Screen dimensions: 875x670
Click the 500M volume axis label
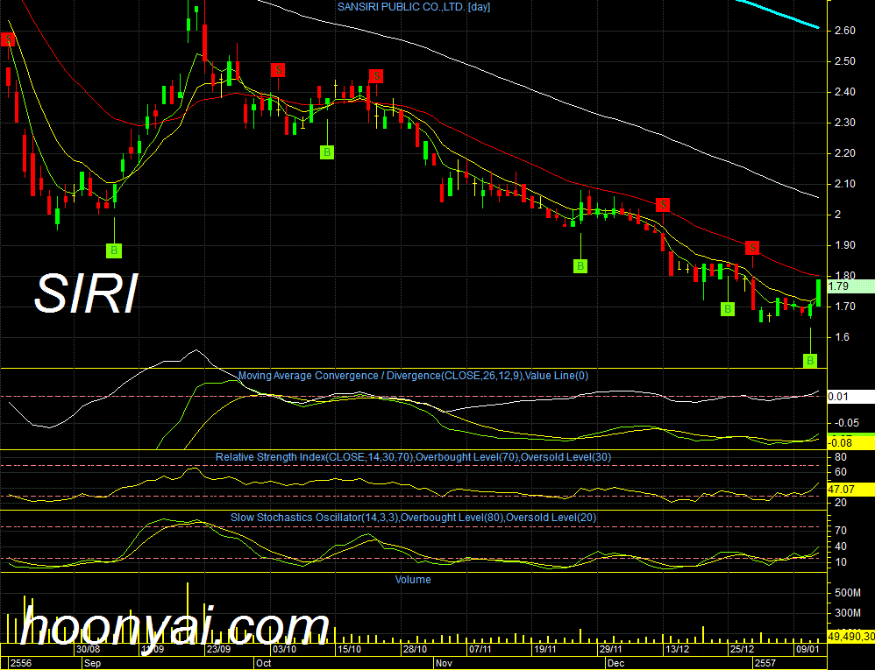coord(847,593)
